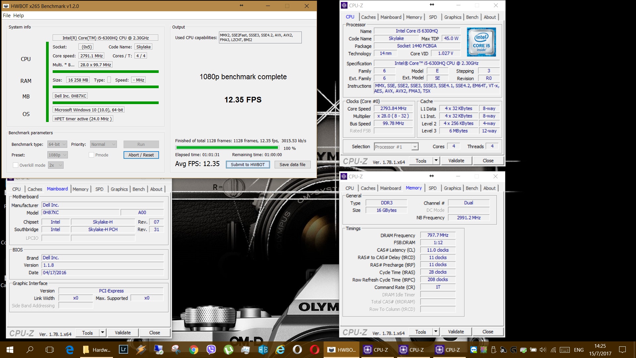The width and height of the screenshot is (636, 358).
Task: Open the Hardw... File Explorer taskbar item
Action: [x=96, y=350]
